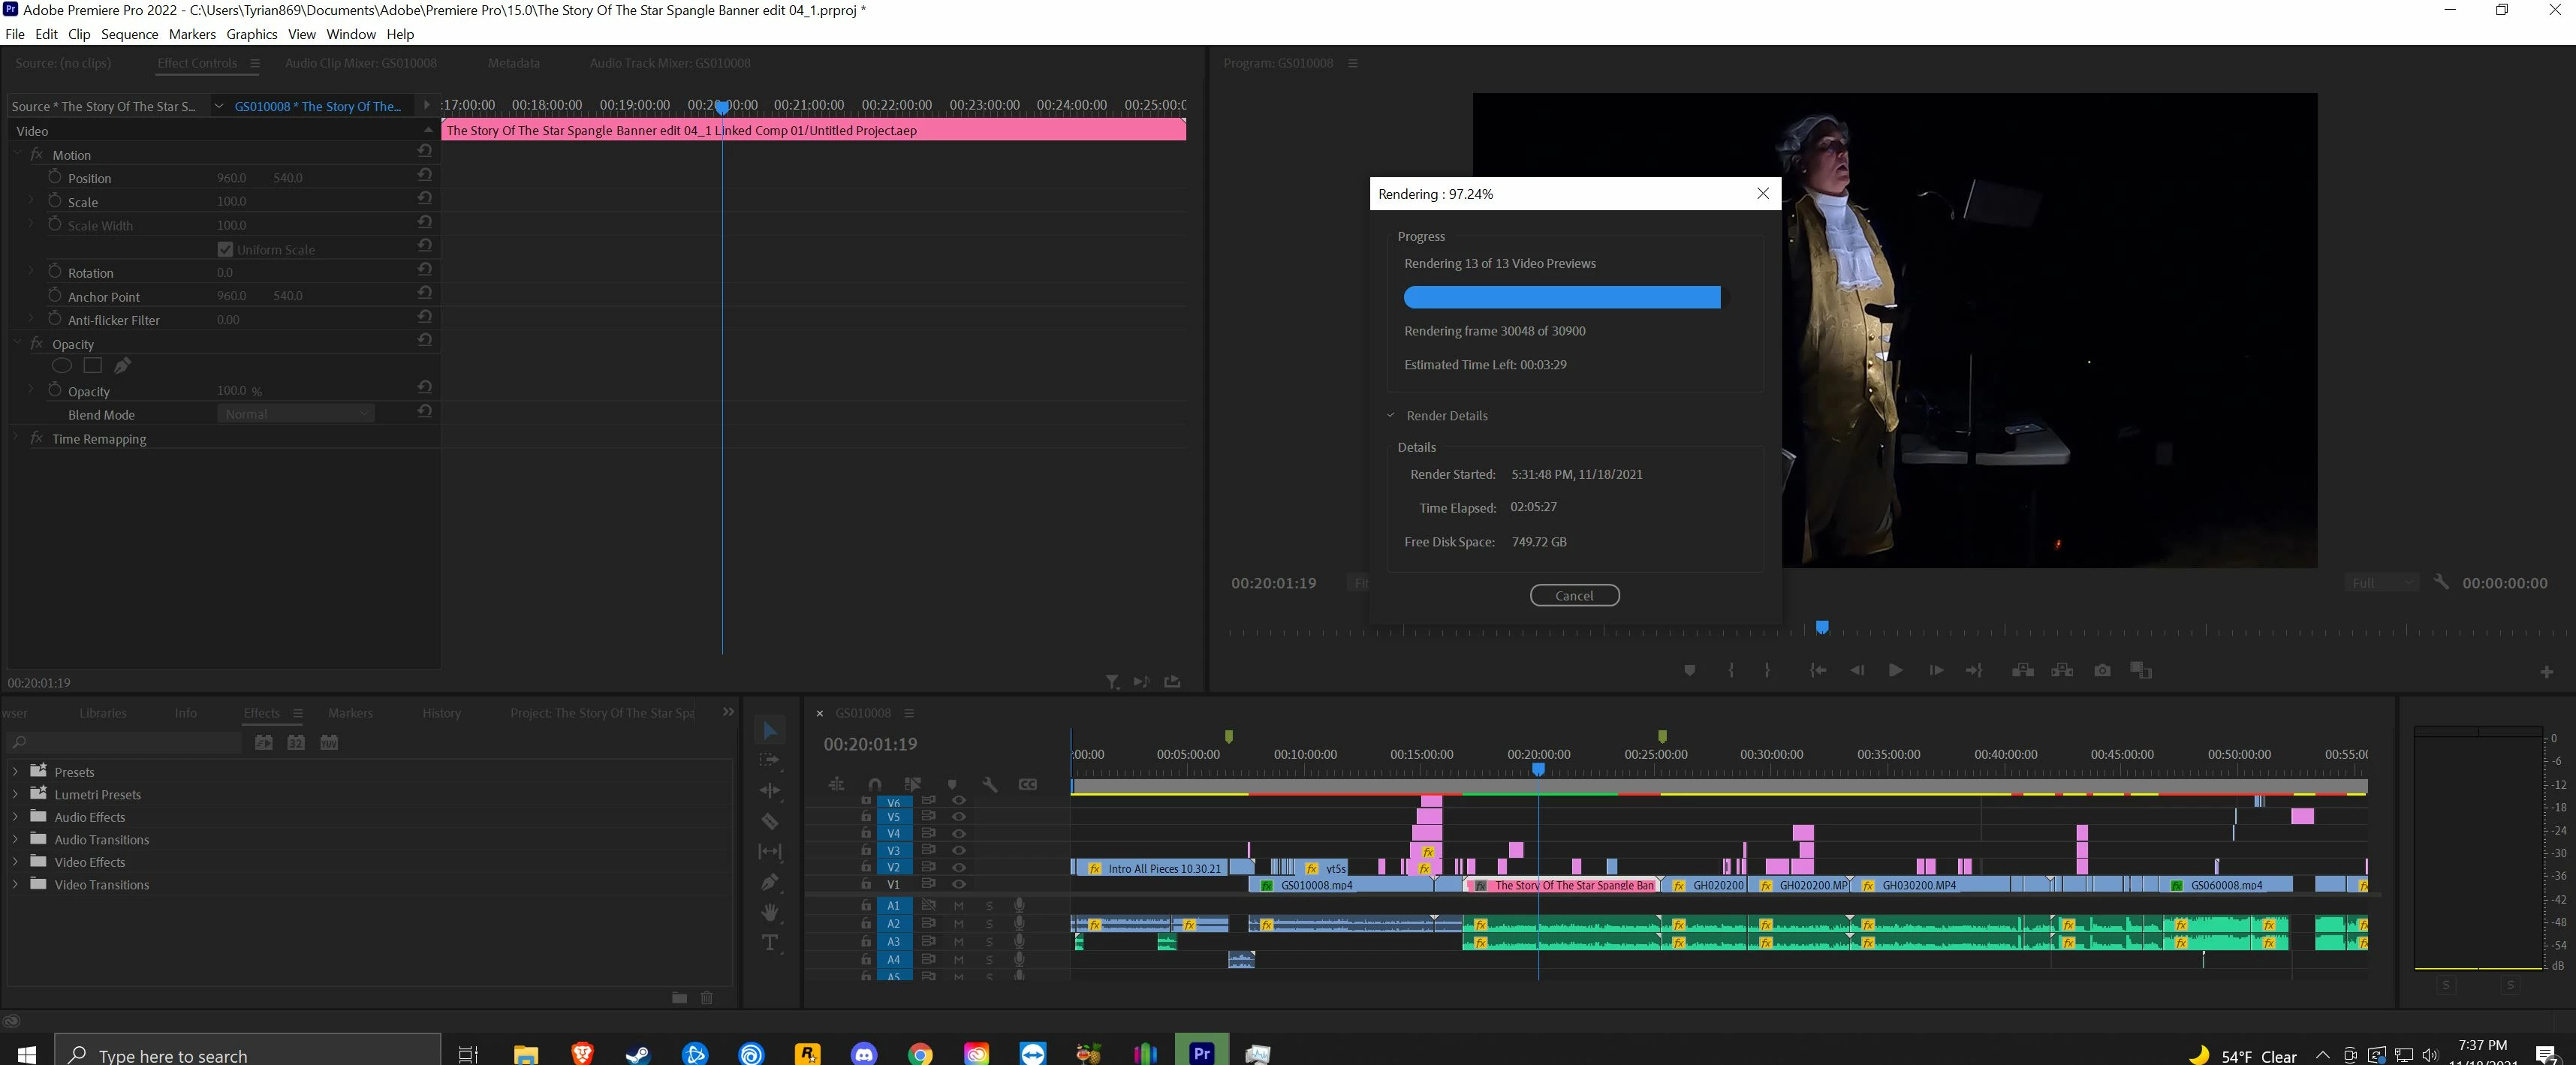Select the Type tool
Image resolution: width=2576 pixels, height=1065 pixels.
tap(769, 943)
